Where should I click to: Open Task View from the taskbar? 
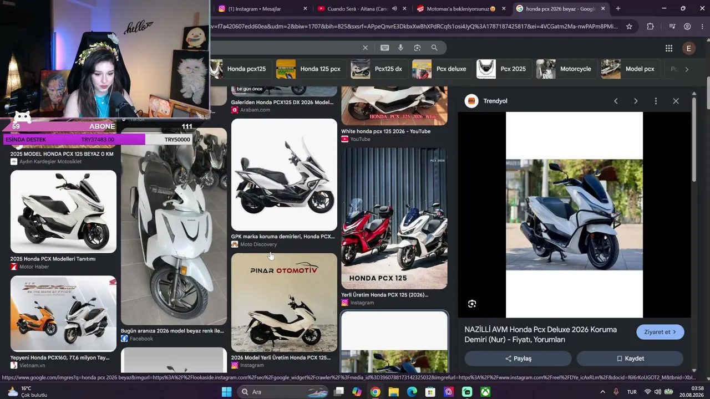(x=338, y=392)
